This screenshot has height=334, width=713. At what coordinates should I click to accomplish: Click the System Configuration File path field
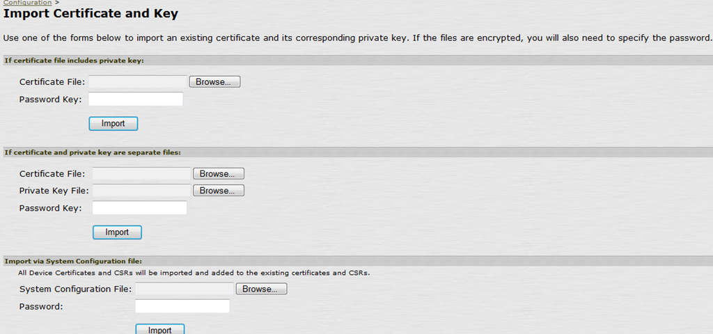(x=185, y=289)
